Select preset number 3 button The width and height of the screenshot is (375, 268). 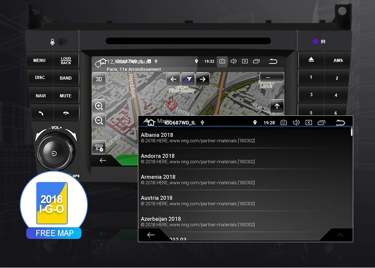(311, 95)
